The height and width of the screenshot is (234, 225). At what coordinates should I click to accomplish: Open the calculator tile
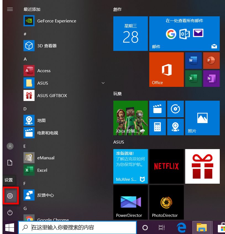tap(158, 127)
